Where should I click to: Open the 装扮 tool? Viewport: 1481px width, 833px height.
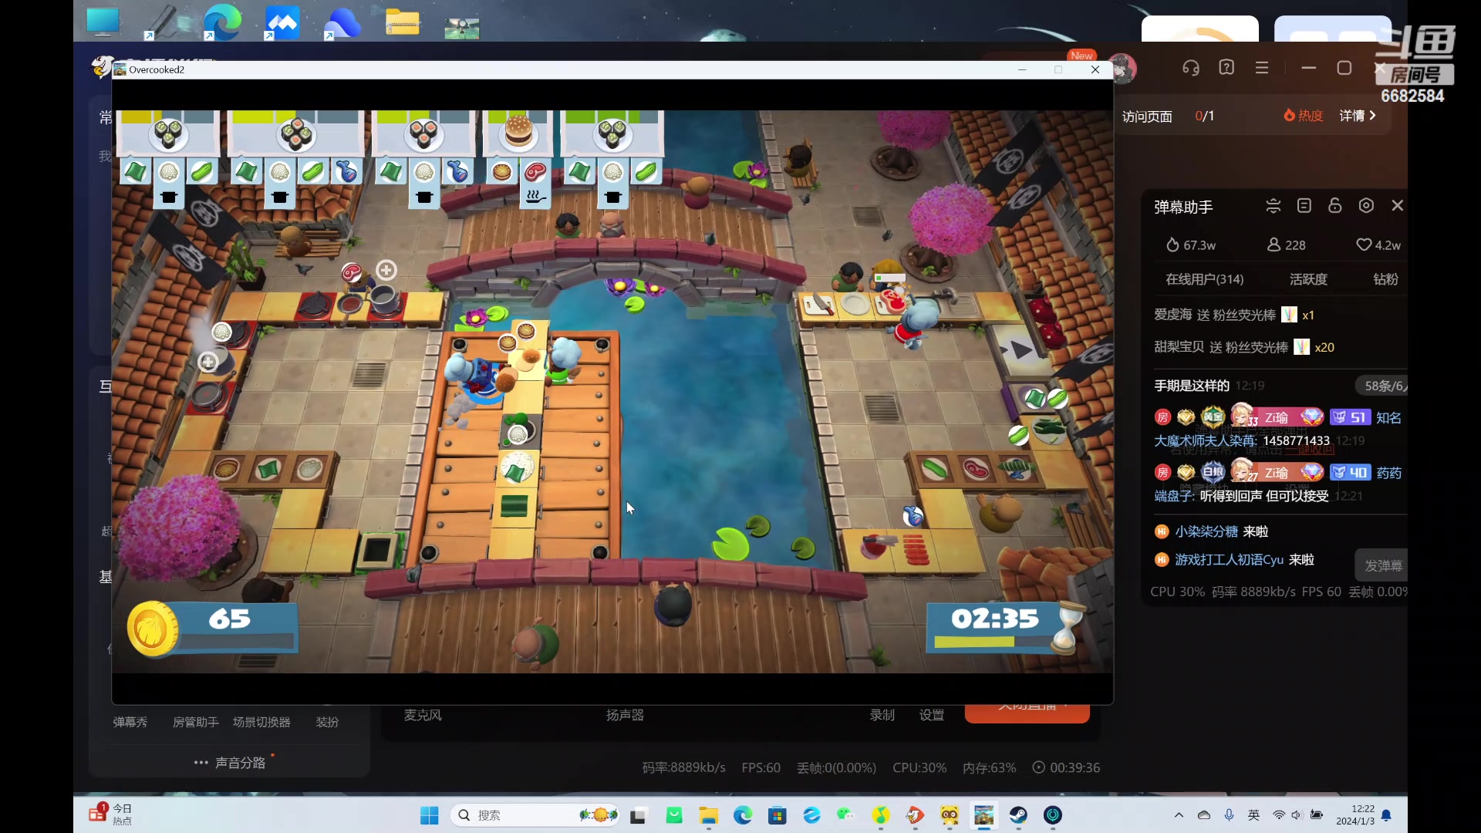click(x=327, y=722)
